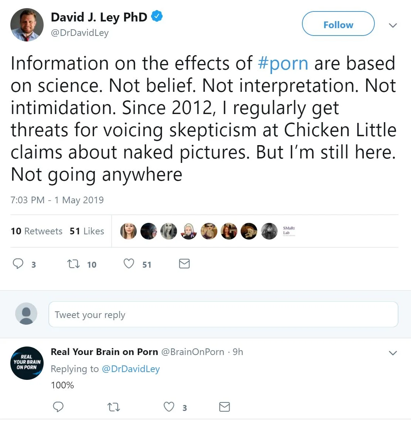Click the blue verified badge
The height and width of the screenshot is (425, 411).
click(x=157, y=16)
